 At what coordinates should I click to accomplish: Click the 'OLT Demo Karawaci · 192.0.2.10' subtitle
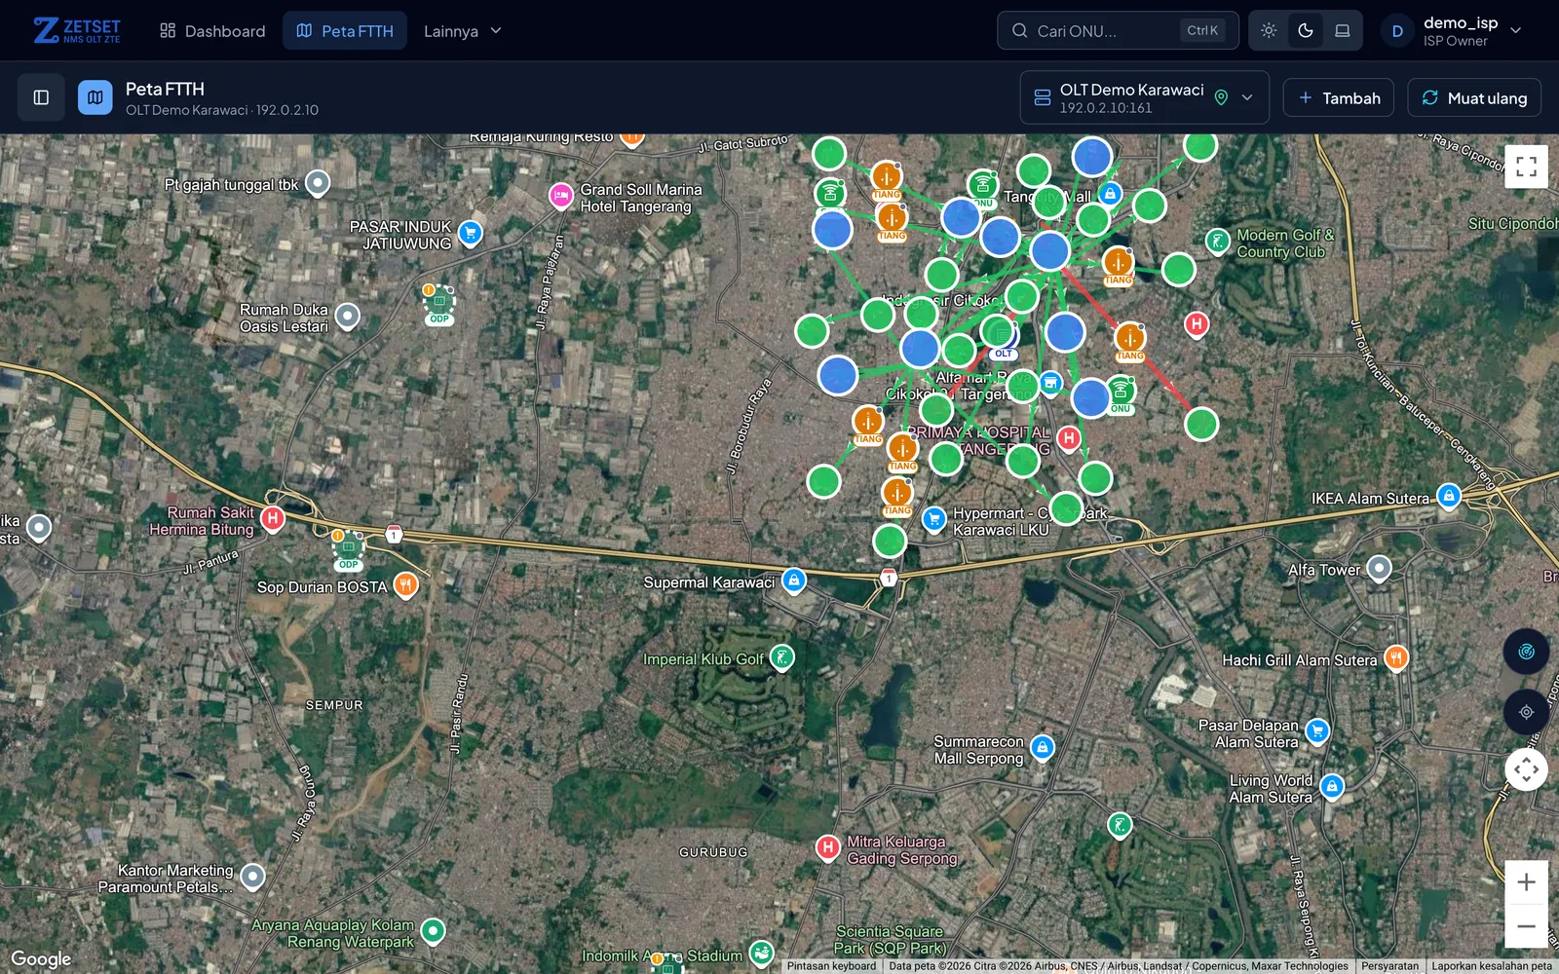[222, 110]
